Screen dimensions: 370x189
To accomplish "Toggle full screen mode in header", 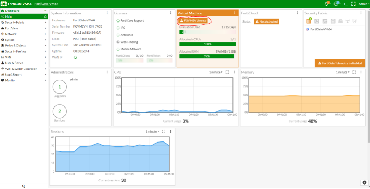I will pyautogui.click(x=353, y=4).
